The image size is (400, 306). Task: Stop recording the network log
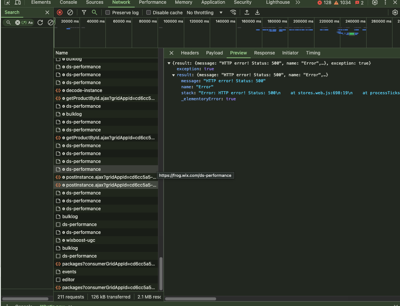coord(60,12)
